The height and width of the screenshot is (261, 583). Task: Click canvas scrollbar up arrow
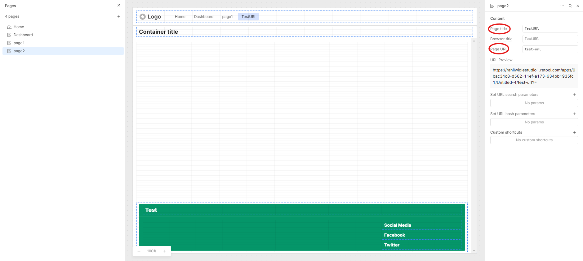[474, 41]
